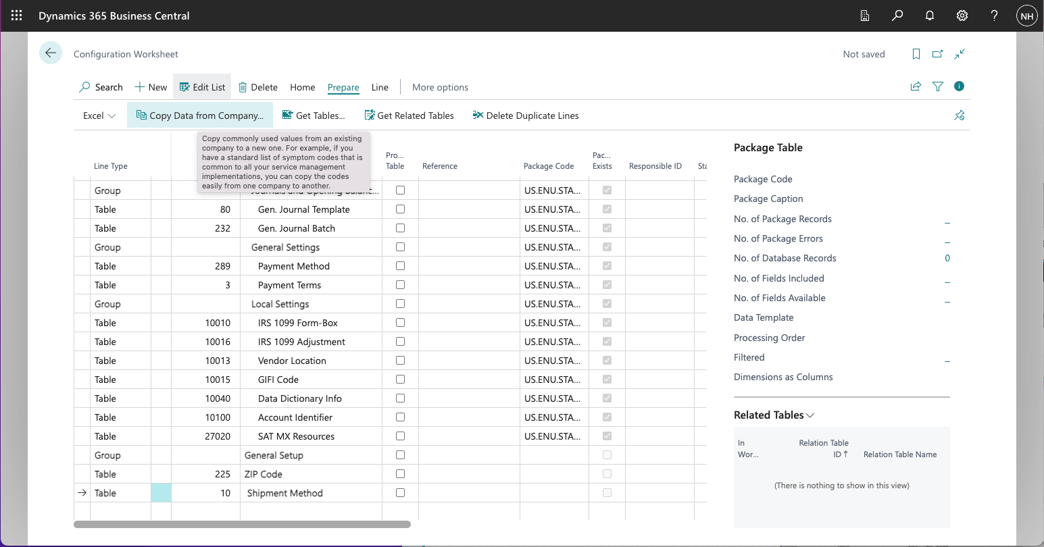1044x547 pixels.
Task: Expand the Excel dropdown menu
Action: click(99, 115)
